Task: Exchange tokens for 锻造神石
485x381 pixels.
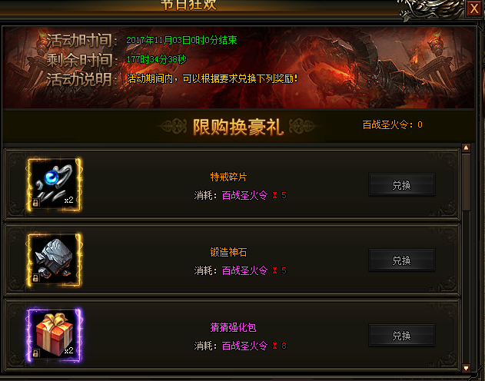Action: (x=402, y=260)
